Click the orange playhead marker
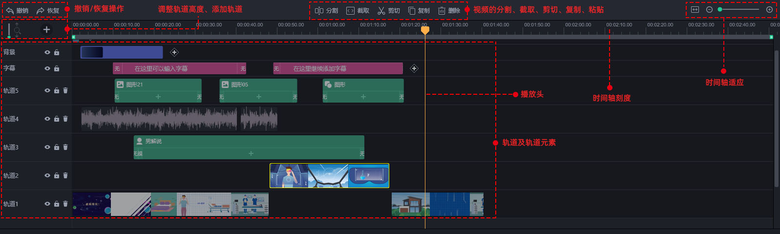Image resolution: width=780 pixels, height=234 pixels. point(425,30)
